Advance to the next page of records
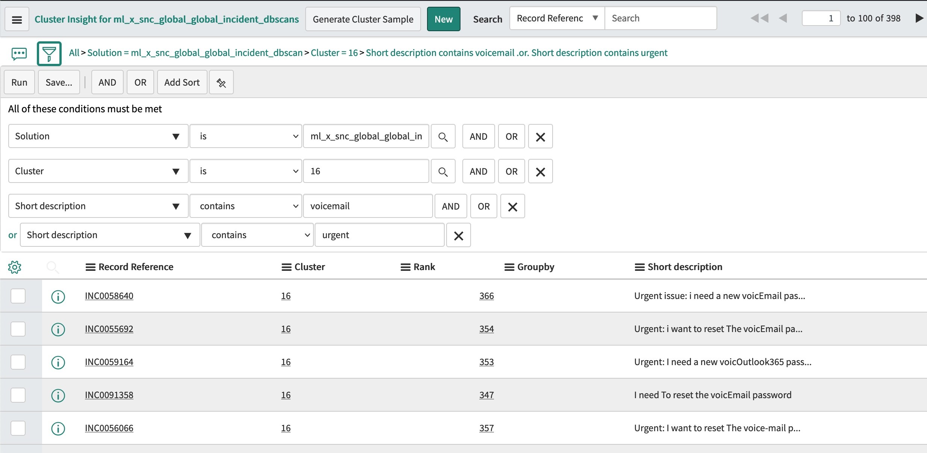The width and height of the screenshot is (927, 453). point(920,18)
